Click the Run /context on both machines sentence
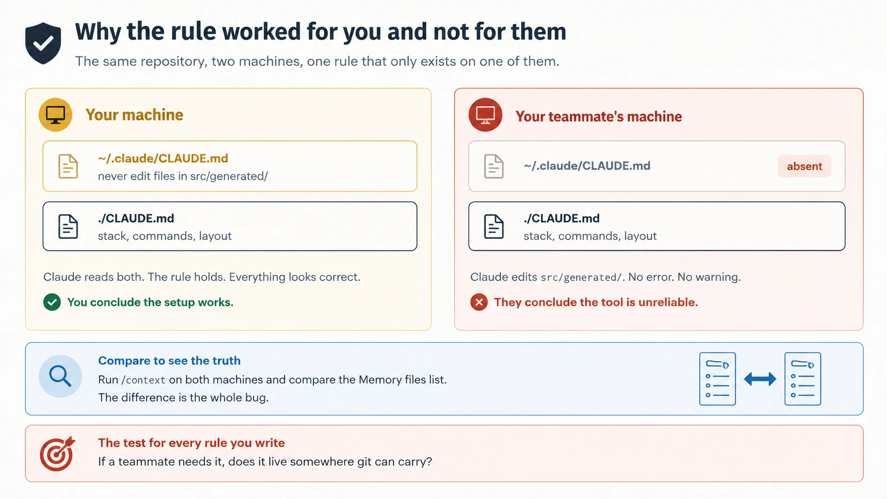The image size is (887, 499). click(272, 380)
